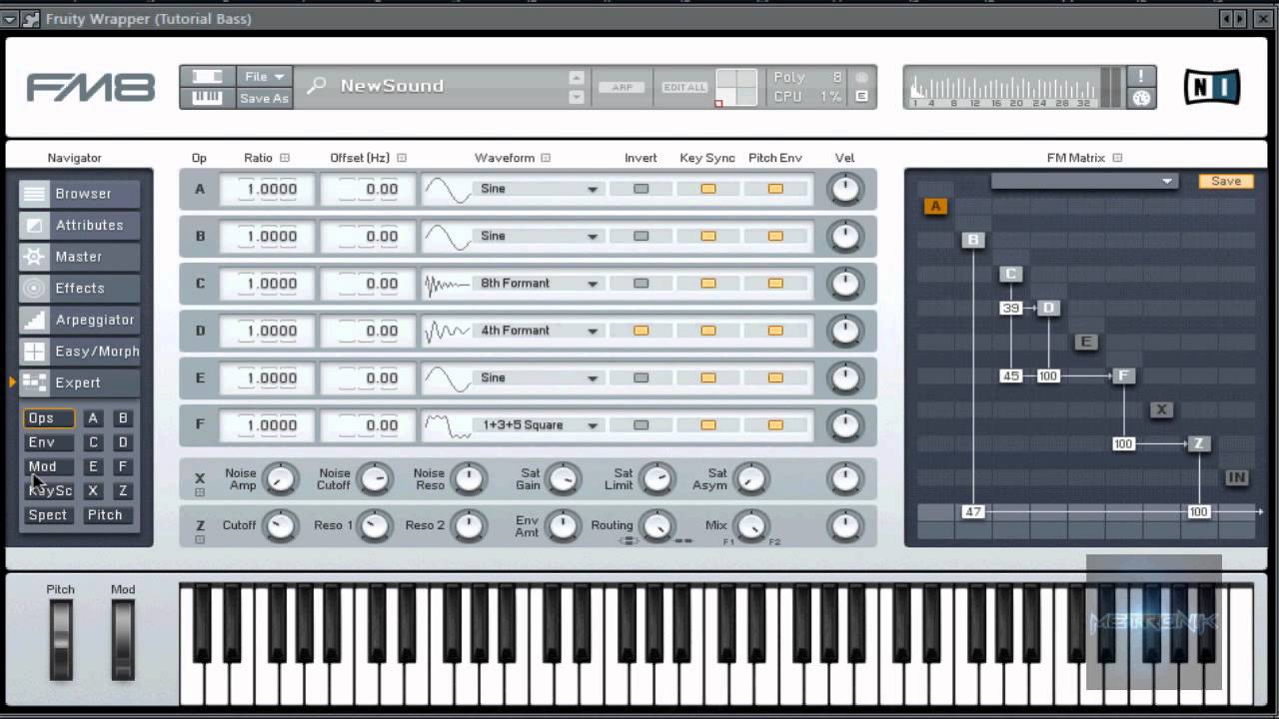This screenshot has height=719, width=1279.
Task: Open operator A Sine waveform dropdown
Action: [x=539, y=189]
